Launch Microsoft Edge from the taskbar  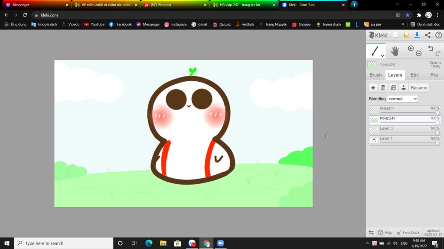click(149, 243)
